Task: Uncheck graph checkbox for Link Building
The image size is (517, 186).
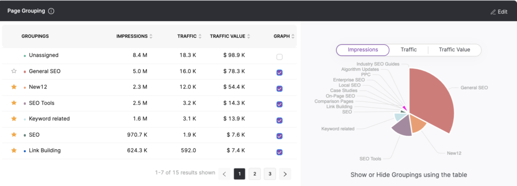Action: pos(280,152)
